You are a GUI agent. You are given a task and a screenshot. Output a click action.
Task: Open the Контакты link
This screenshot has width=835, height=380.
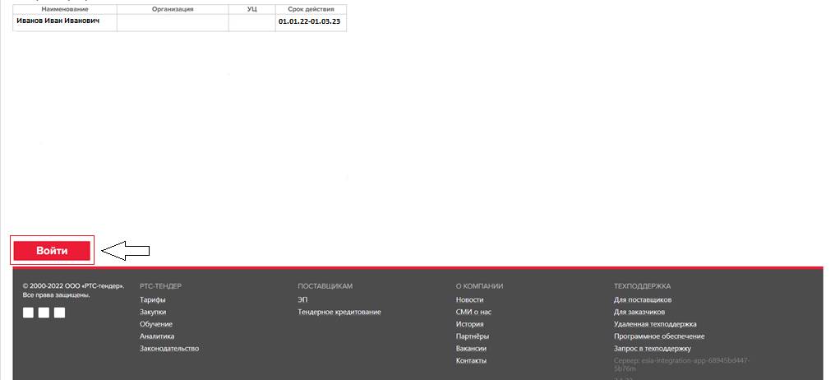click(471, 361)
